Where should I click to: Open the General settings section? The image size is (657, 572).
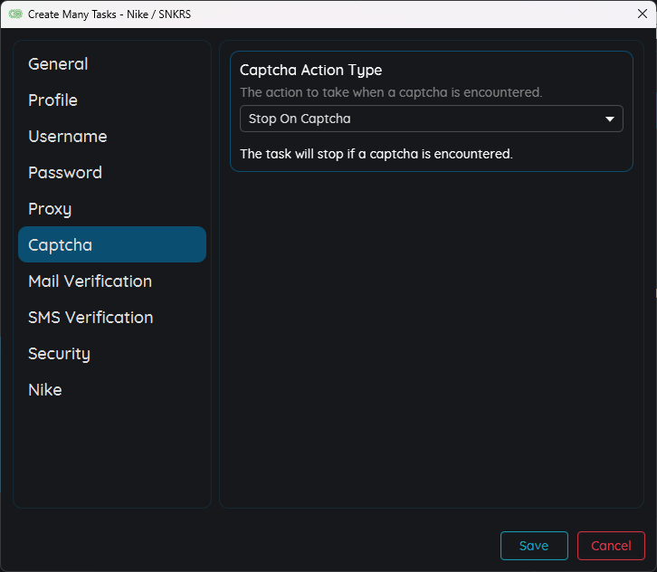58,64
